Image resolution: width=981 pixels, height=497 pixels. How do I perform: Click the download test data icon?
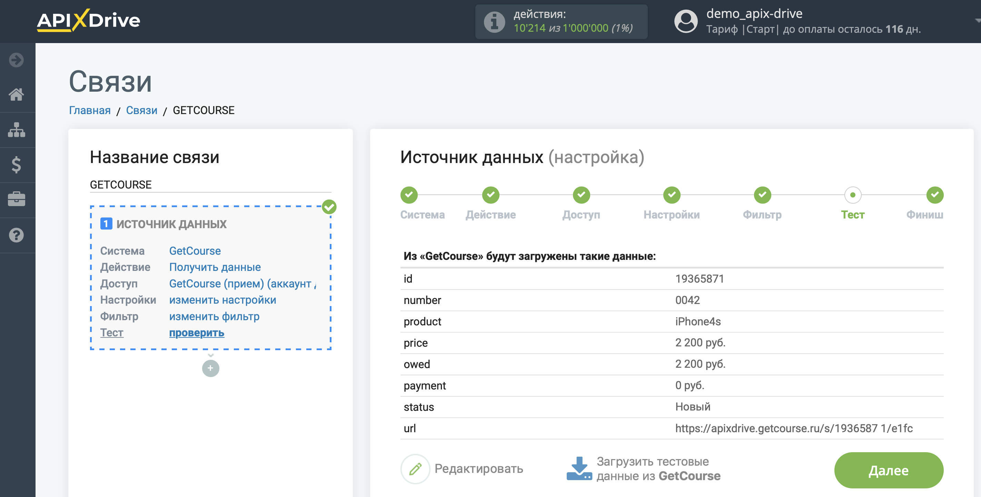579,468
